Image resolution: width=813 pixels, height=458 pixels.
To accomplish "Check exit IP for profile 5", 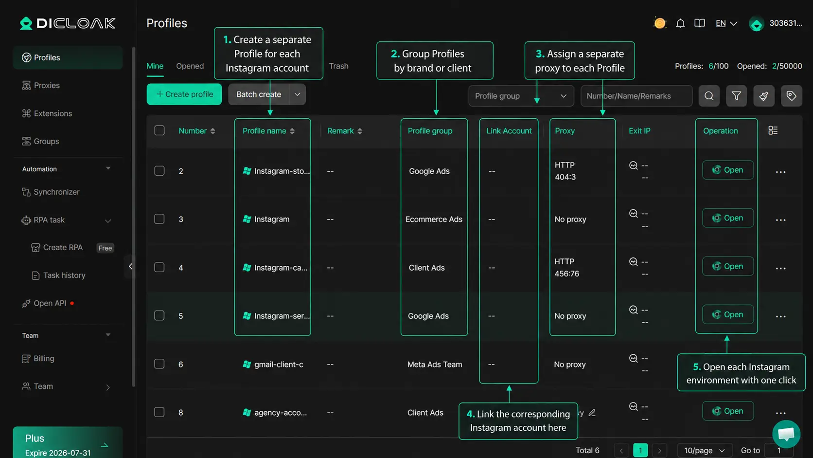I will (633, 310).
